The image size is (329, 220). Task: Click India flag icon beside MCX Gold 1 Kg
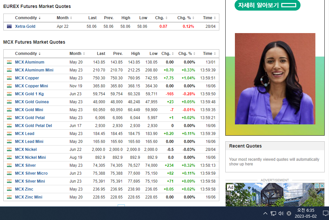coord(9,94)
